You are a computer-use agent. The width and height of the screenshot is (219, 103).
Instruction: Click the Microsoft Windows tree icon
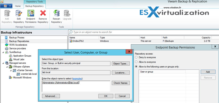tap(11, 77)
